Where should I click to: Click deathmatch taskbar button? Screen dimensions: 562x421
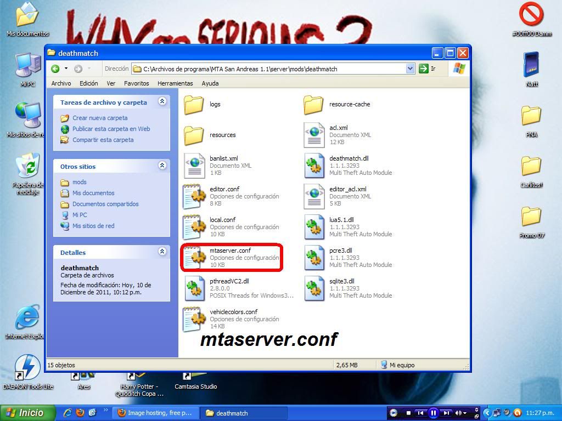(244, 413)
